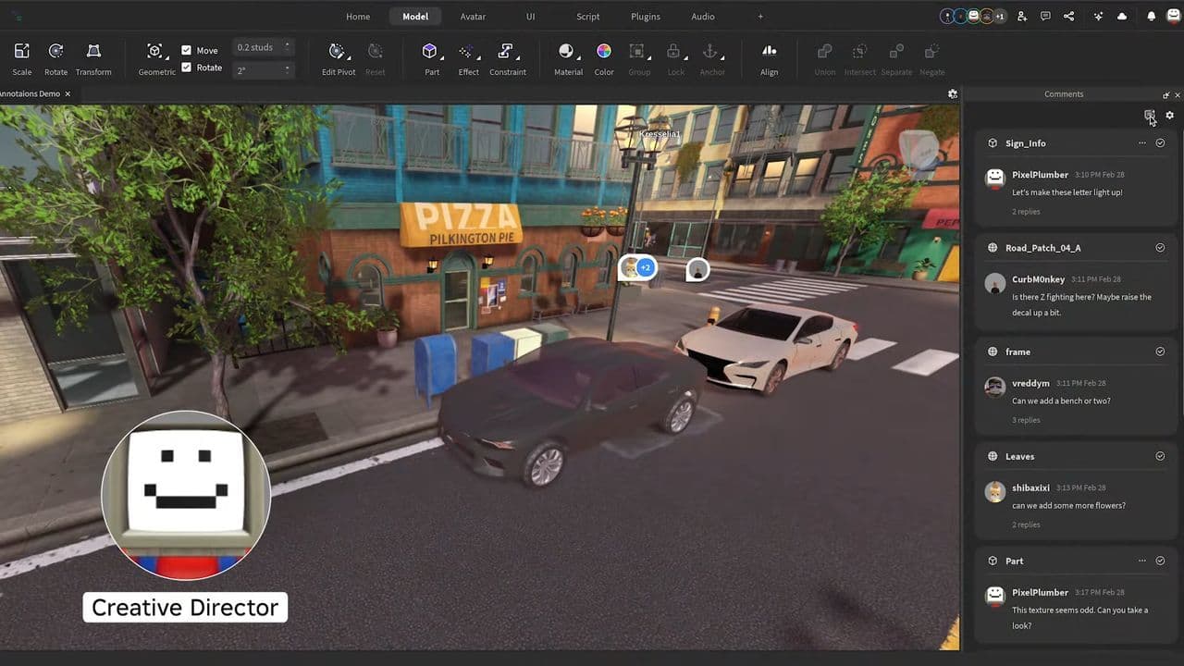Switch to the Home ribbon tab

click(x=358, y=16)
